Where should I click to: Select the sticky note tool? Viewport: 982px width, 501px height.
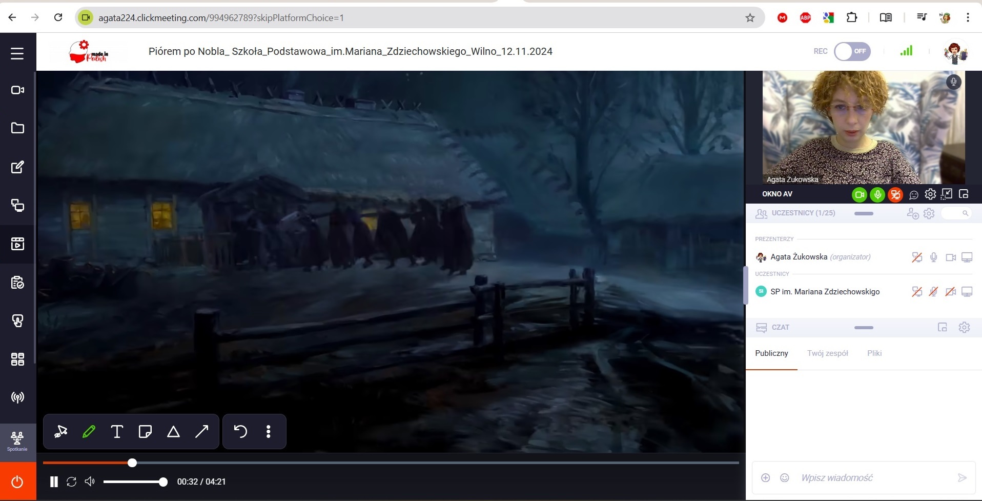coord(145,432)
